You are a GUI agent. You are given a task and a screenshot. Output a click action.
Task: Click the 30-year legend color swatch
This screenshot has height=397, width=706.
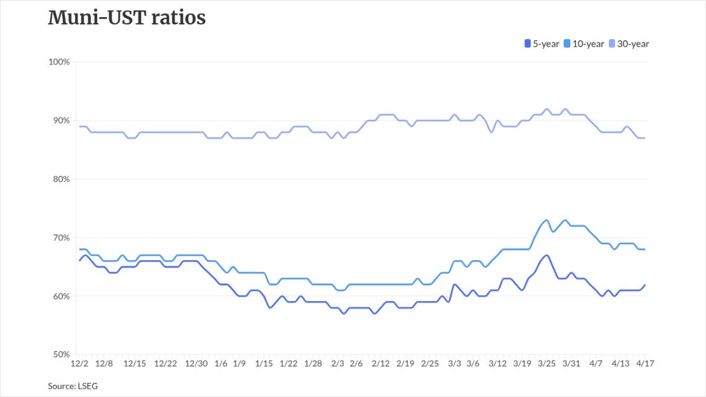[612, 44]
